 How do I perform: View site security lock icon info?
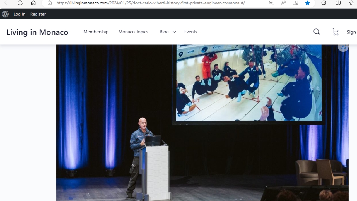click(50, 3)
